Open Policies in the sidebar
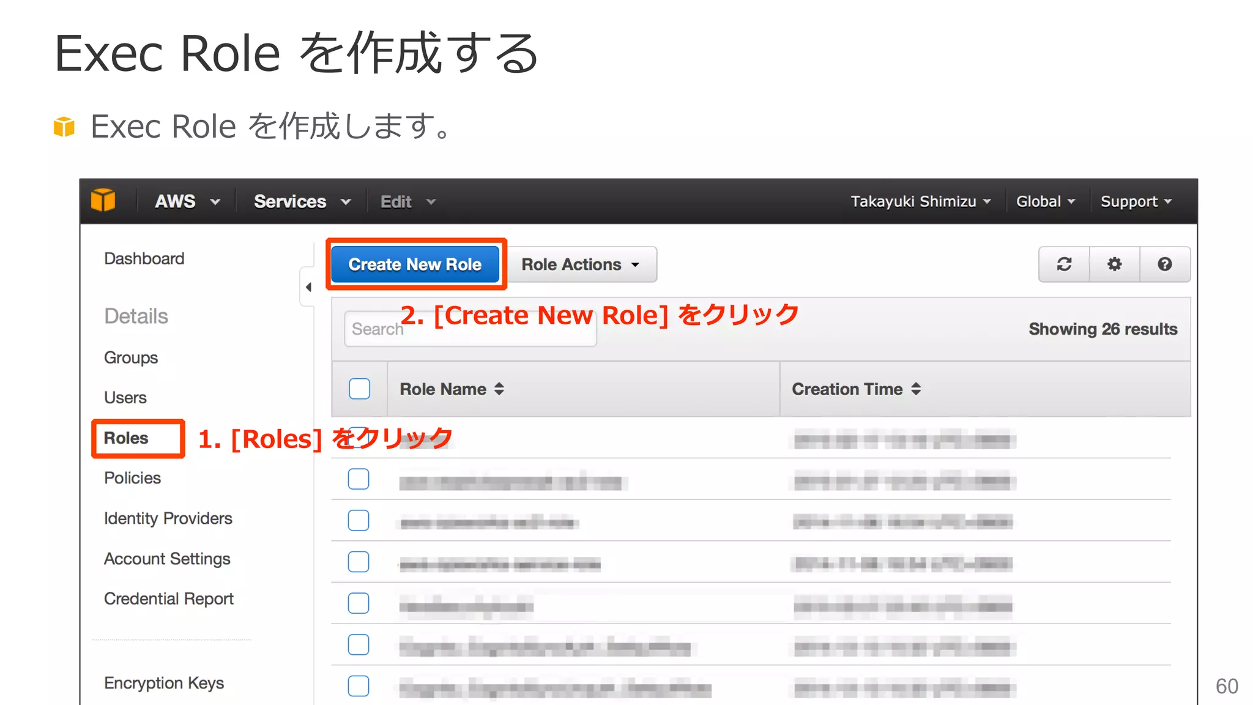Image resolution: width=1253 pixels, height=705 pixels. point(132,478)
